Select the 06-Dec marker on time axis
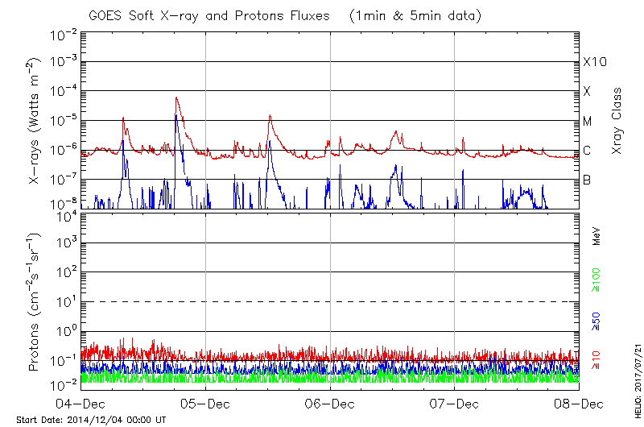The height and width of the screenshot is (427, 644). (330, 404)
